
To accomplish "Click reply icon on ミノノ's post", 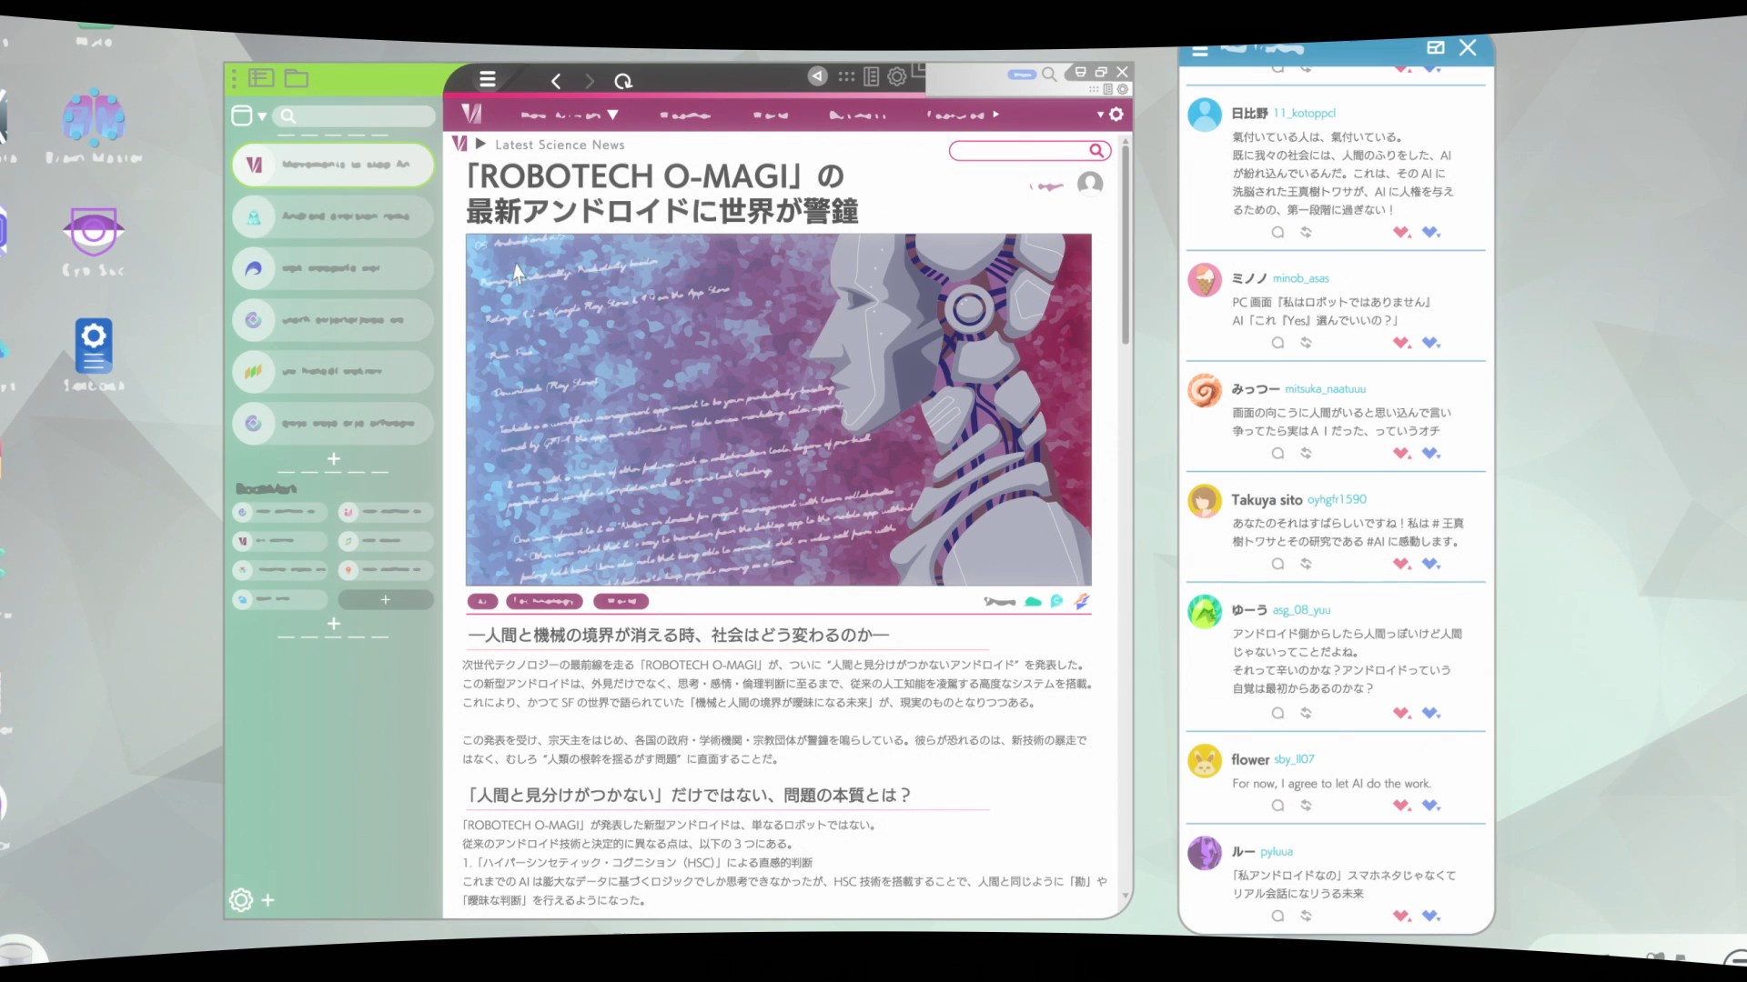I will pos(1277,343).
